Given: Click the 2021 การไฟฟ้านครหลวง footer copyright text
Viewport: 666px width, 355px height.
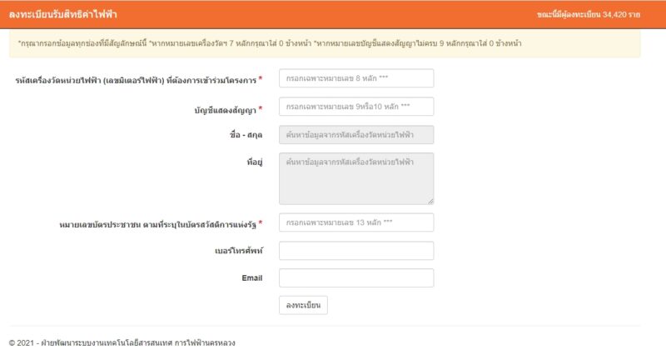Looking at the screenshot, I should click(x=122, y=342).
